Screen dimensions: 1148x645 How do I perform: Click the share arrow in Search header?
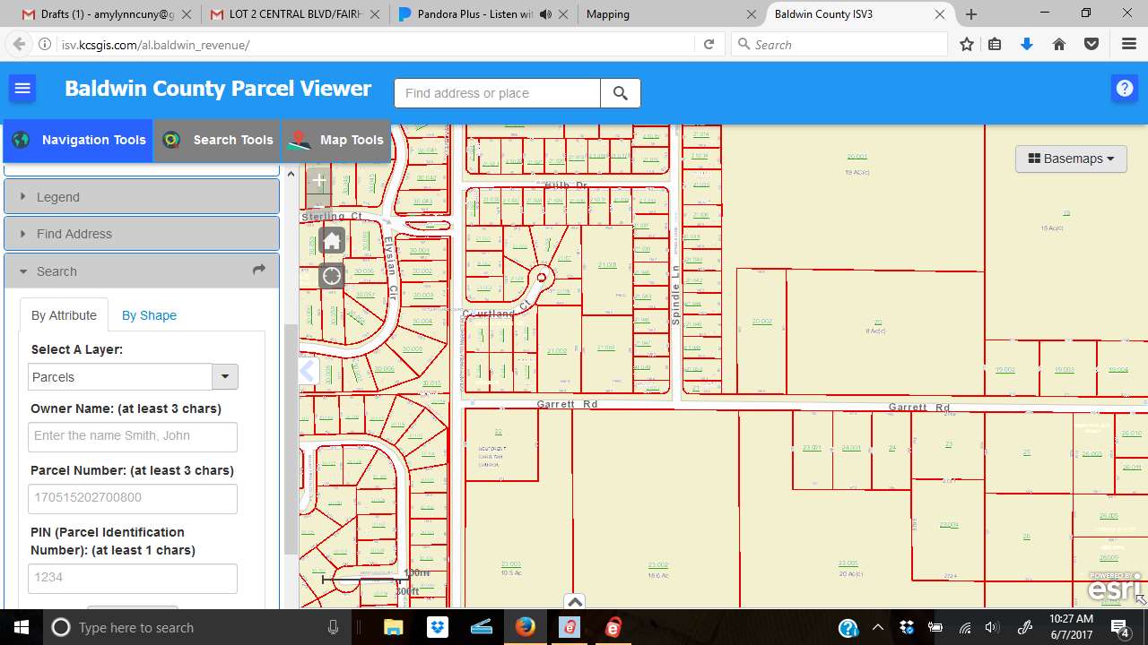pyautogui.click(x=259, y=270)
